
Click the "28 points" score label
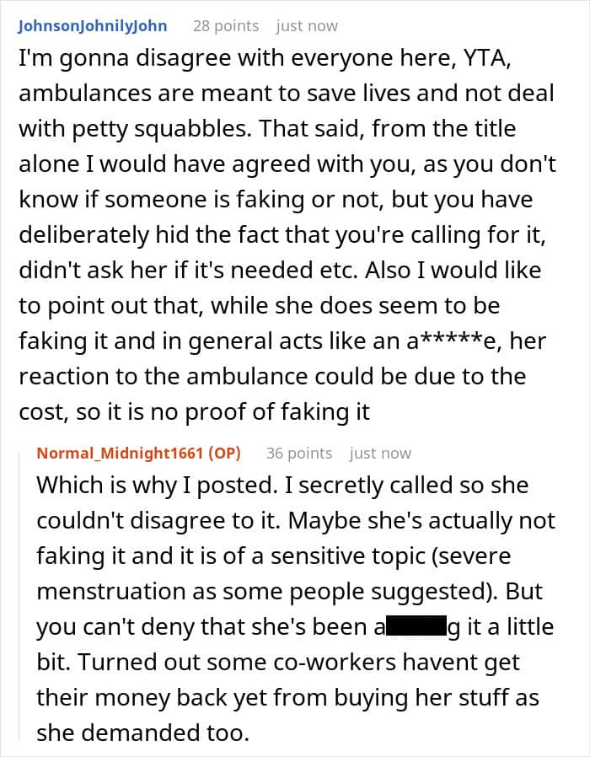click(x=226, y=25)
